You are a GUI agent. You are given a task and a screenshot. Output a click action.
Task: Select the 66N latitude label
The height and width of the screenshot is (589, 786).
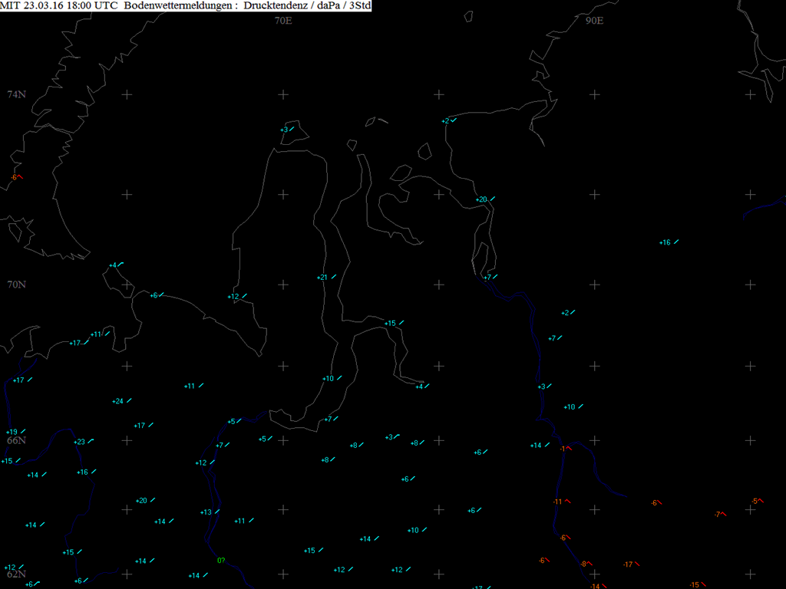(16, 440)
